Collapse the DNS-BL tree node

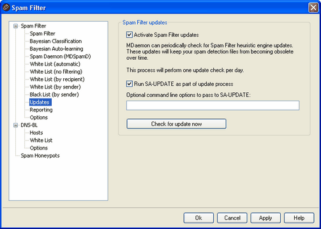(15, 125)
